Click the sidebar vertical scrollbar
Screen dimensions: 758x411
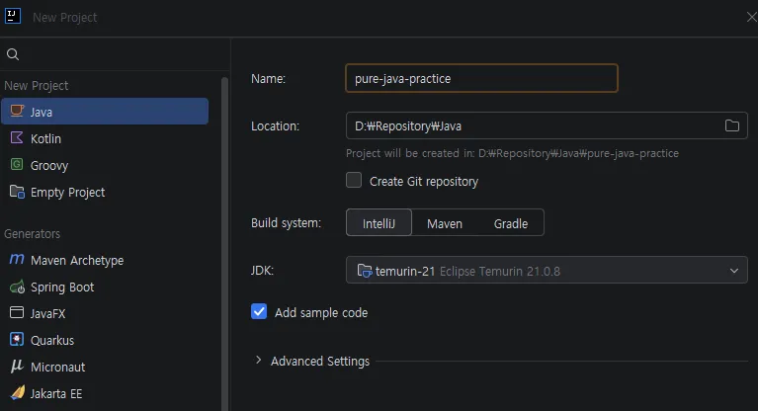click(x=224, y=244)
